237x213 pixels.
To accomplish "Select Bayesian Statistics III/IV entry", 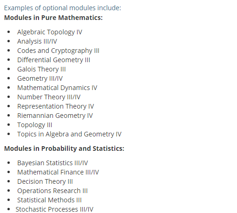I will click(53, 163).
